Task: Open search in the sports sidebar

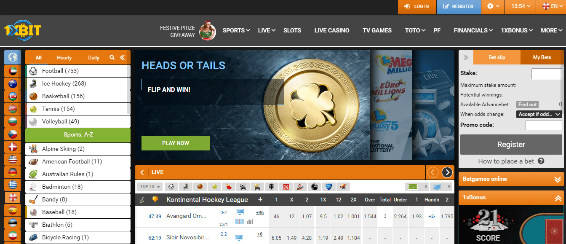Action: 112,58
